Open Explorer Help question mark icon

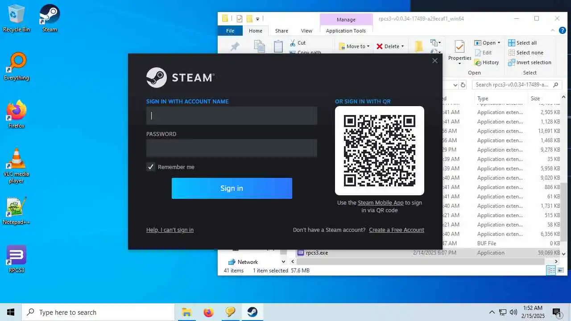pyautogui.click(x=563, y=31)
